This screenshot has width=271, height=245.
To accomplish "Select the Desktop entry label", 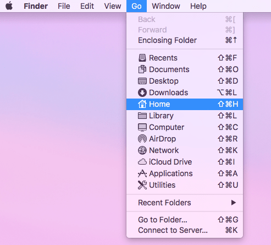I will pos(164,81).
